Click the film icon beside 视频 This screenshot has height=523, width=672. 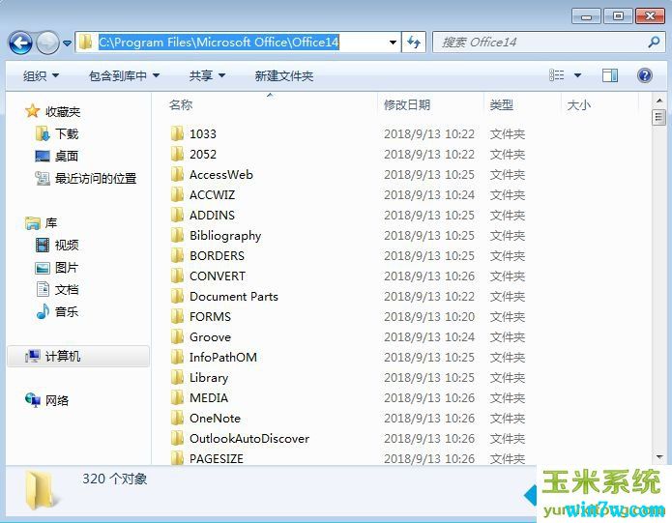tap(43, 245)
